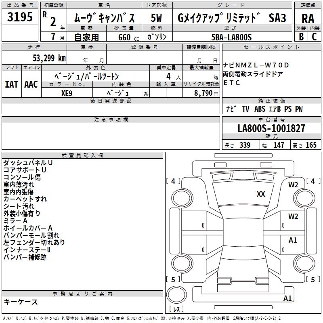Image resolution: width=323 pixels, height=323 pixels.
Task: Select the IAT shift type cell
Action: click(x=11, y=84)
